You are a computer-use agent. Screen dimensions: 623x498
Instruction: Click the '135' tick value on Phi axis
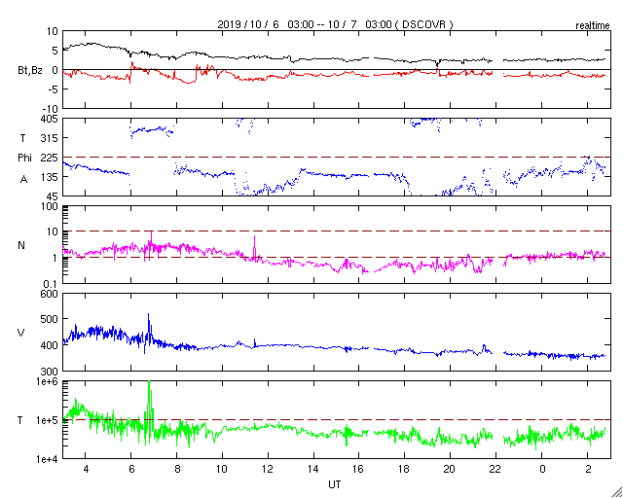click(x=50, y=176)
